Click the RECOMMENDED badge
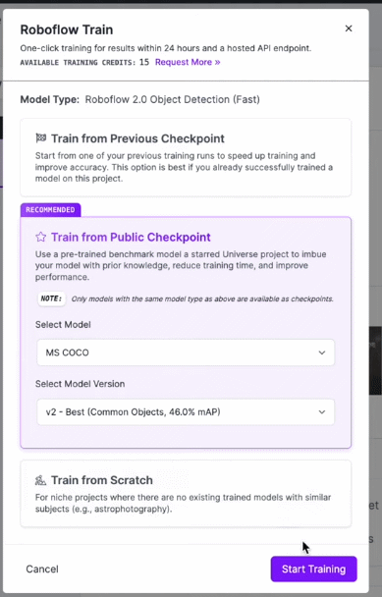 pos(50,210)
